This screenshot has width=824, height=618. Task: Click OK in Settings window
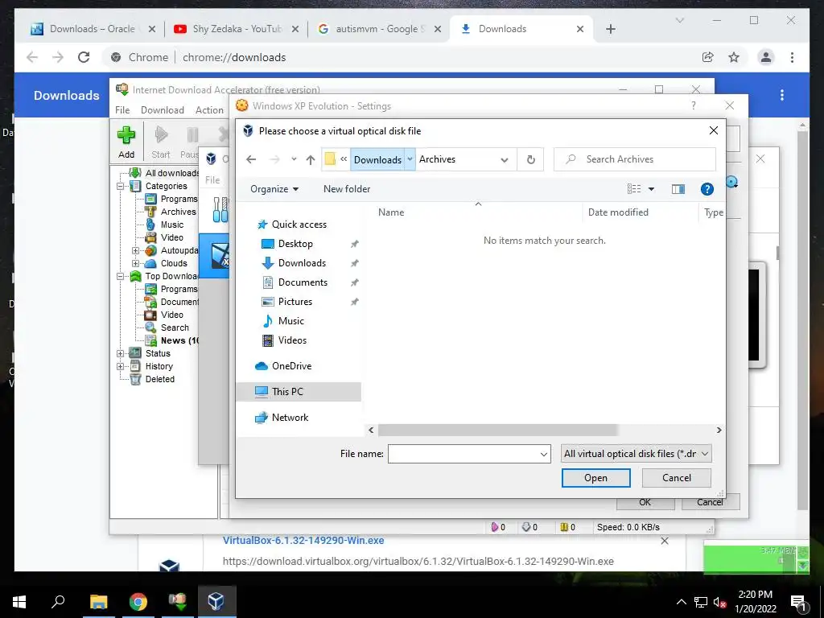click(x=645, y=502)
